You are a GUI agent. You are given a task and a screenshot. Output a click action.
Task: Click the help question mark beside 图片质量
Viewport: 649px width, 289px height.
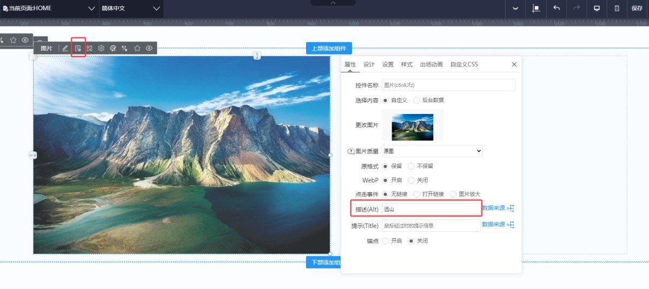pyautogui.click(x=350, y=151)
